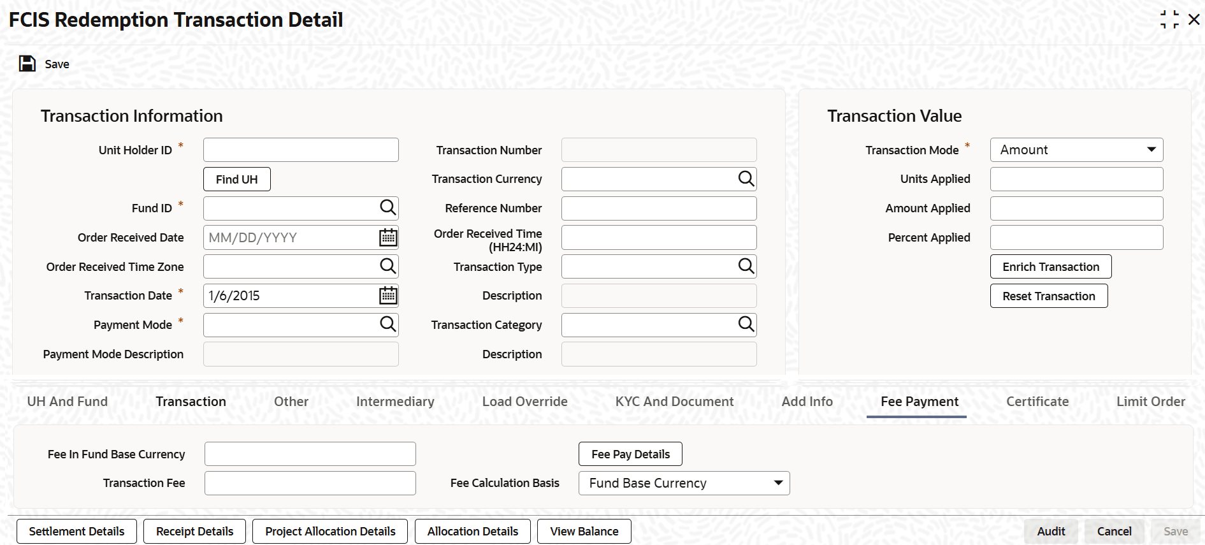The width and height of the screenshot is (1205, 545).
Task: Open the Order Received Date calendar picker
Action: [388, 237]
